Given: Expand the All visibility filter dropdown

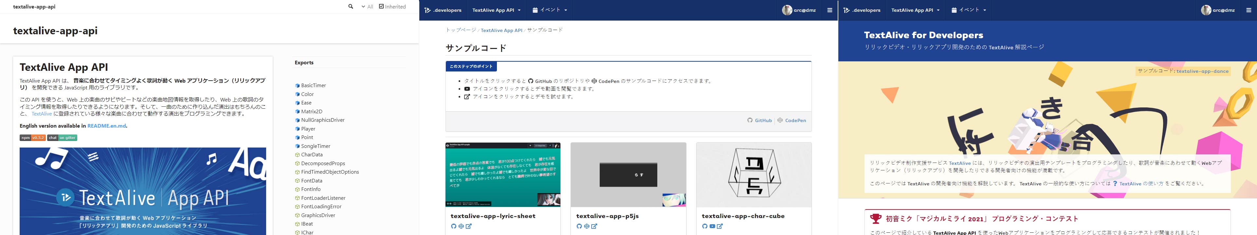Looking at the screenshot, I should tap(367, 7).
